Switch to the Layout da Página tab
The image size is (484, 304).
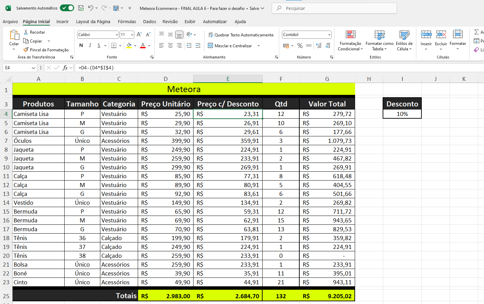coord(93,21)
